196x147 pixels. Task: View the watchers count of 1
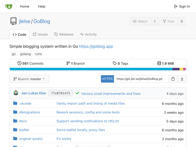point(155,21)
